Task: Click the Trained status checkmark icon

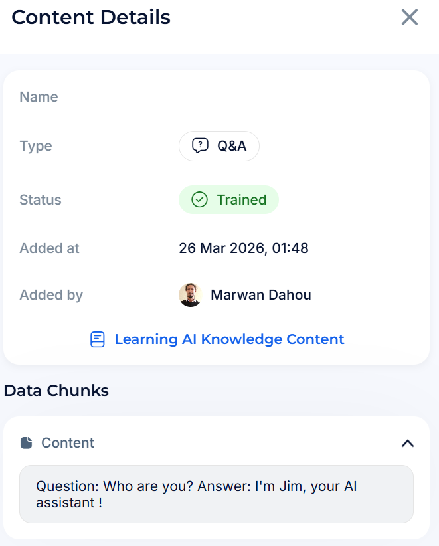Action: 199,200
